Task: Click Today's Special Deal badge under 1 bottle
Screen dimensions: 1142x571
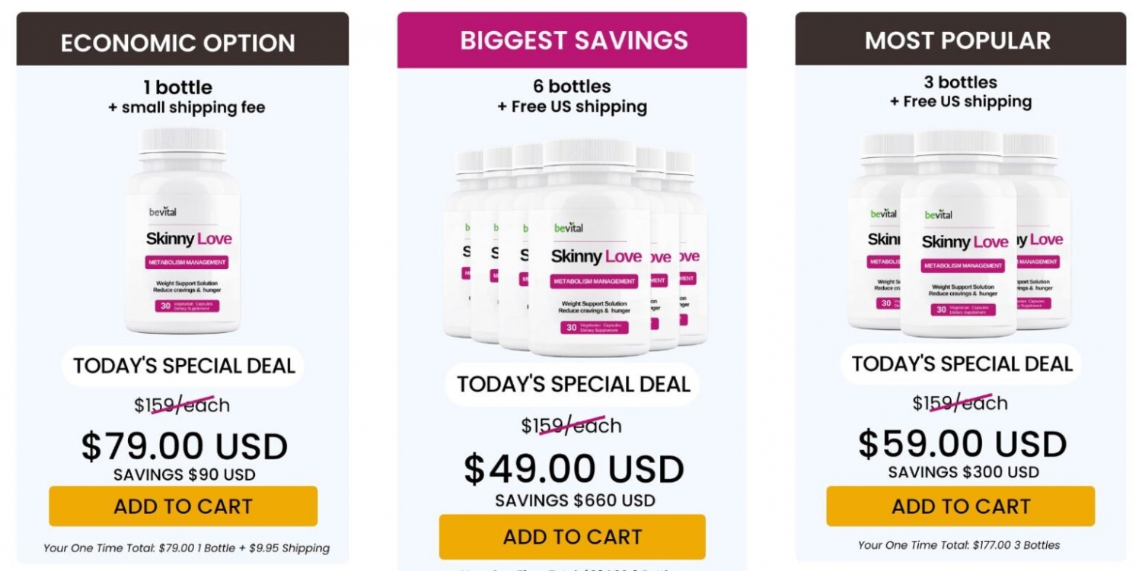Action: coord(183,366)
